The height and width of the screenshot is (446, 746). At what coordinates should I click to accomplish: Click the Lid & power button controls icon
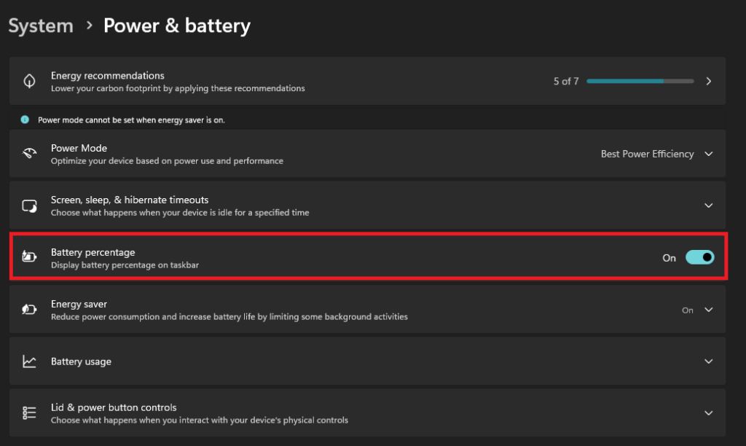coord(29,413)
